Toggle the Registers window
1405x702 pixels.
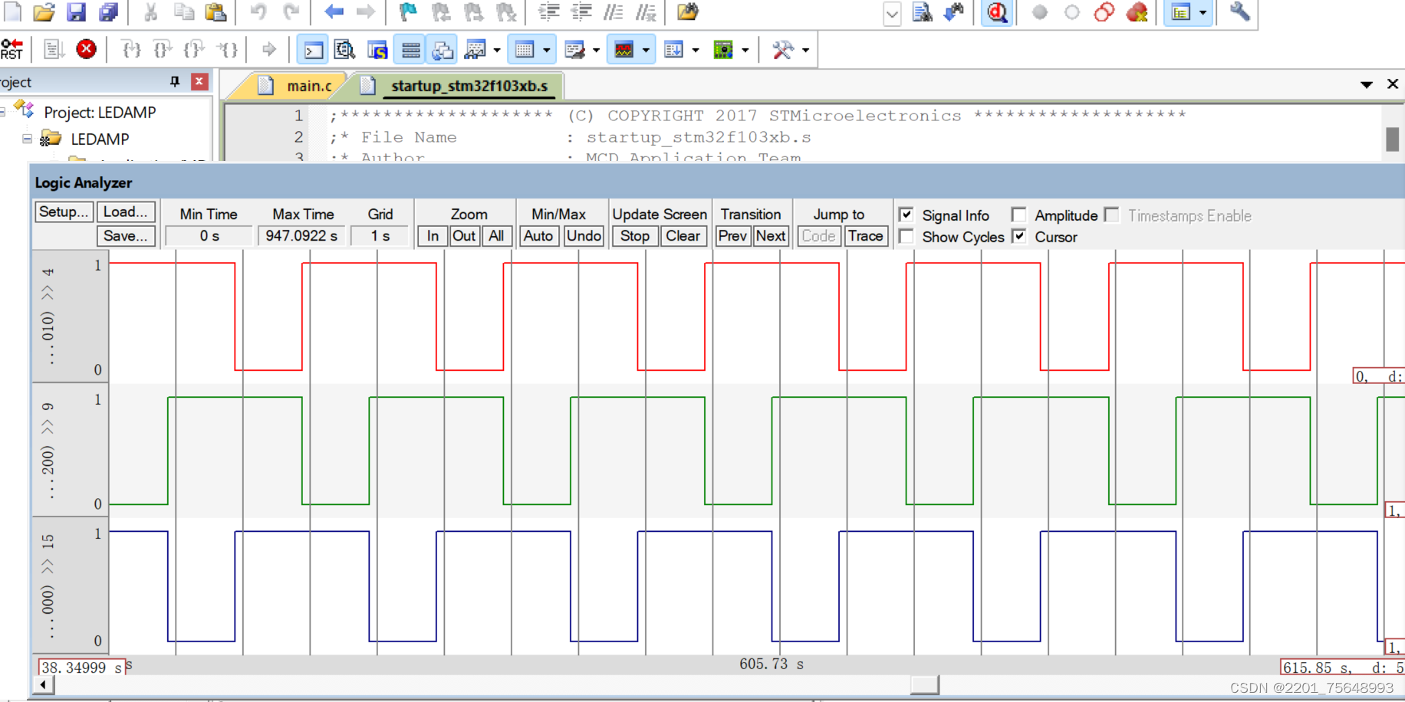point(410,51)
